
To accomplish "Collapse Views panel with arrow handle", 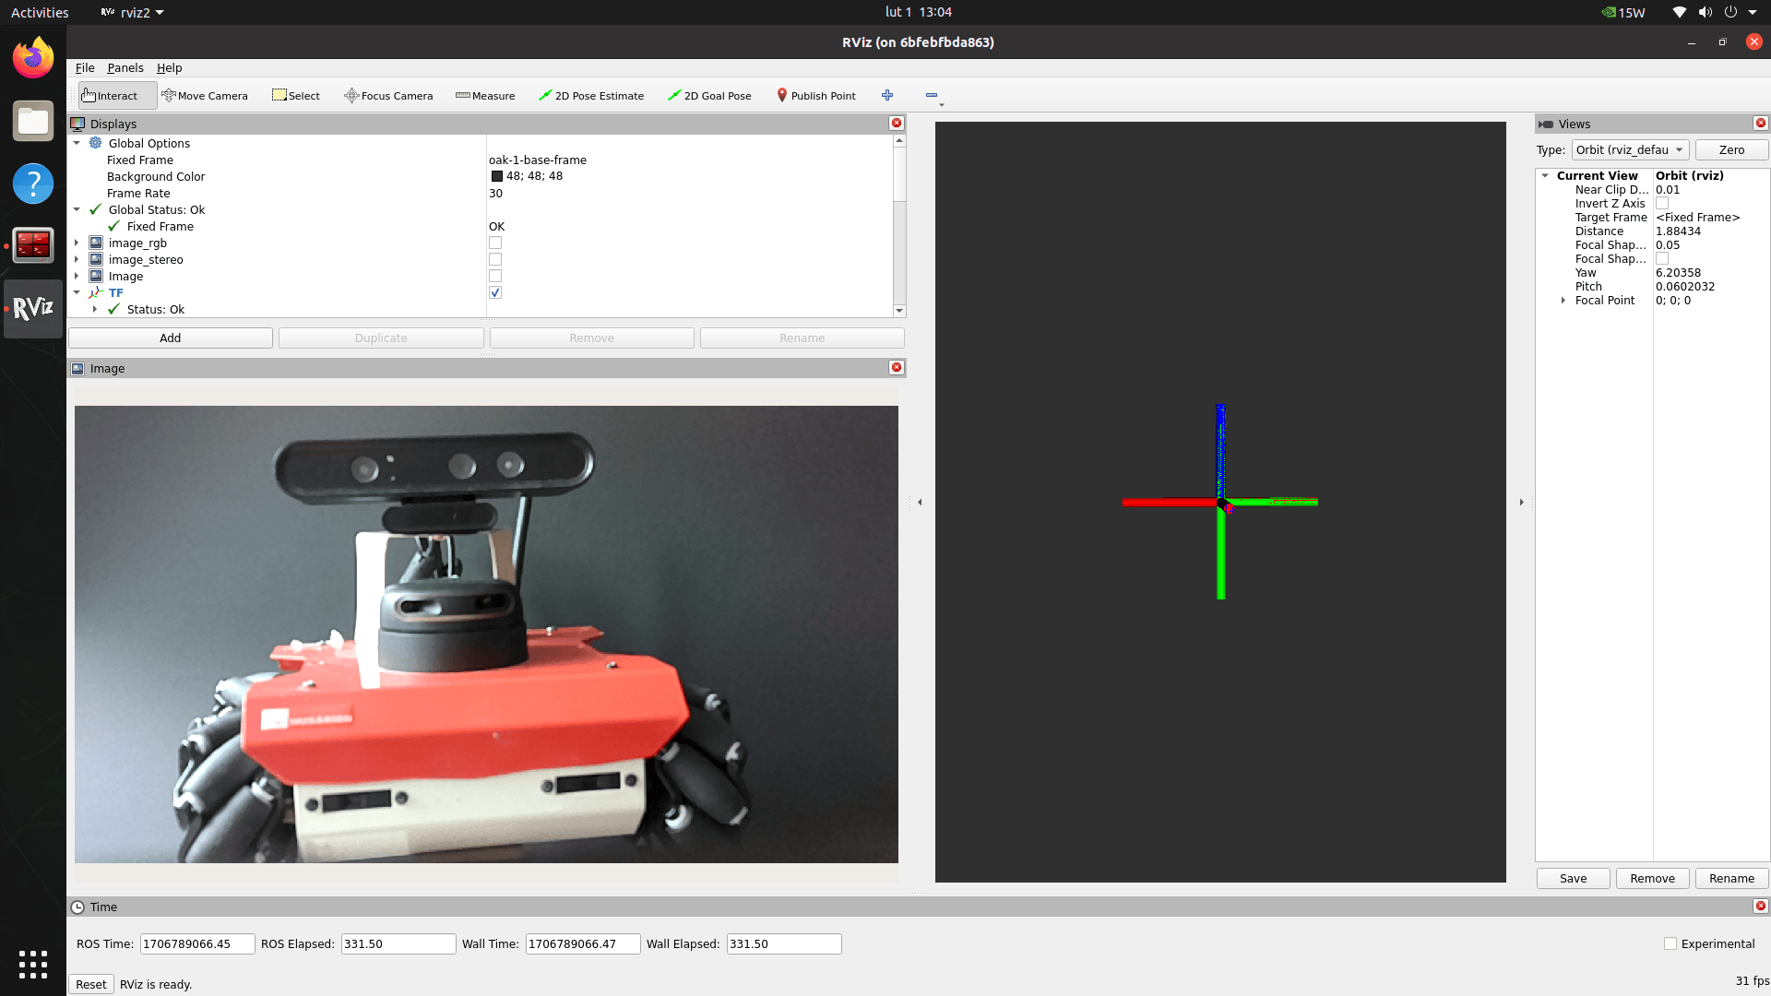I will tap(1521, 503).
